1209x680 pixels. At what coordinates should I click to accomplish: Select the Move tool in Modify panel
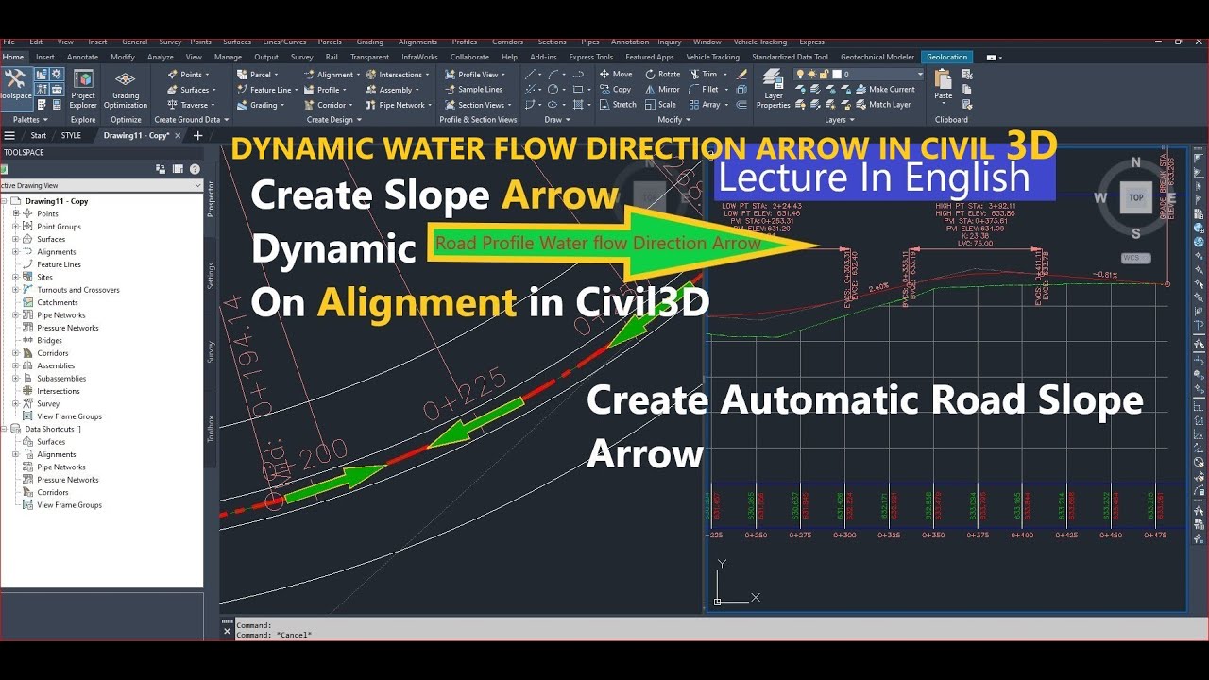[x=616, y=75]
